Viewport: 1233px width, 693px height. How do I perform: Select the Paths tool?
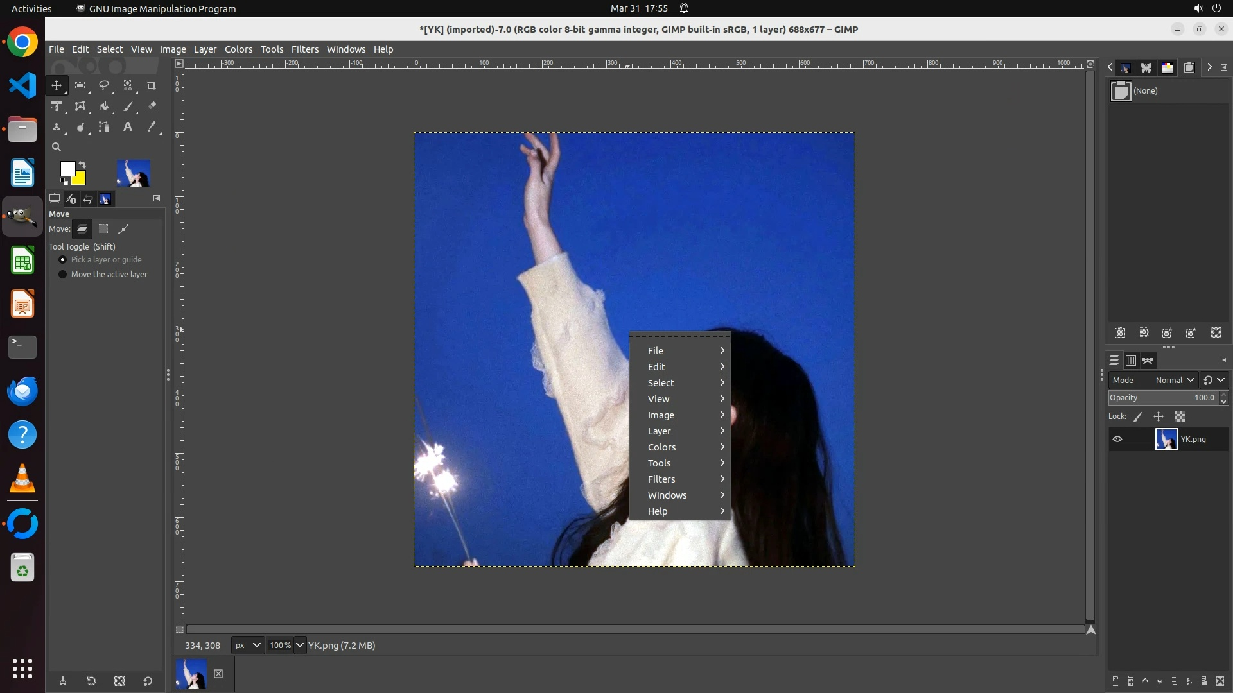pos(104,127)
